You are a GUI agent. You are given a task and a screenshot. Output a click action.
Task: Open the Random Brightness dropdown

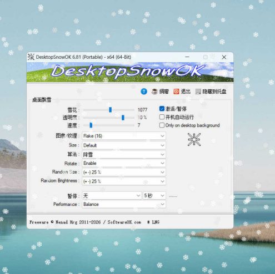tap(124, 181)
